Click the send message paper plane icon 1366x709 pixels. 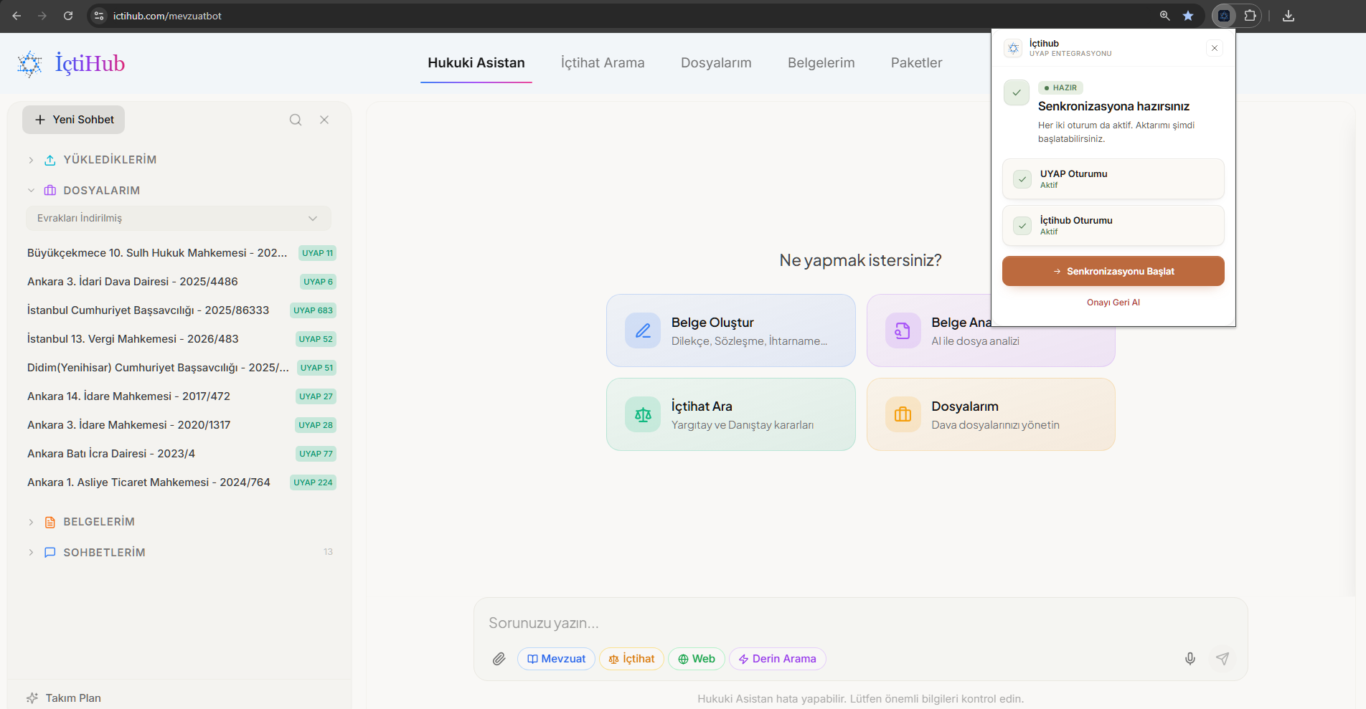coord(1223,658)
